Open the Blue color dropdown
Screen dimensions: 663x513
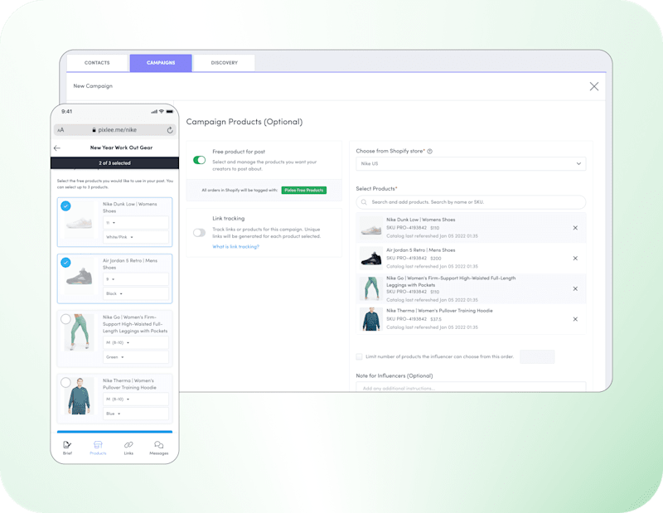tap(136, 414)
